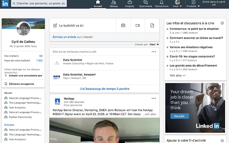Image resolution: width=229 pixels, height=143 pixels.
Task: Attach a document with the page icon
Action: (152, 25)
